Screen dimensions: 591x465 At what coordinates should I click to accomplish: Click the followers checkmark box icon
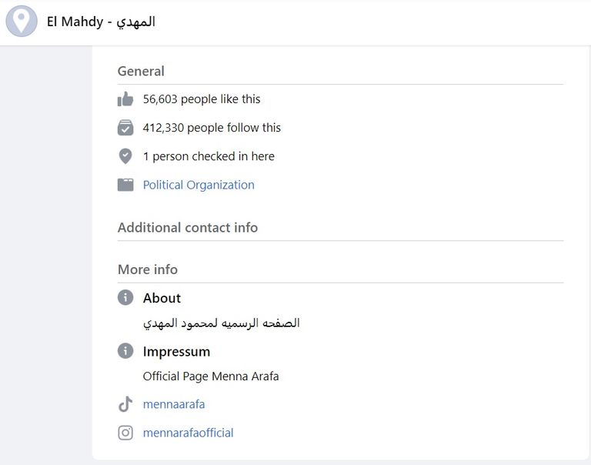click(x=125, y=128)
